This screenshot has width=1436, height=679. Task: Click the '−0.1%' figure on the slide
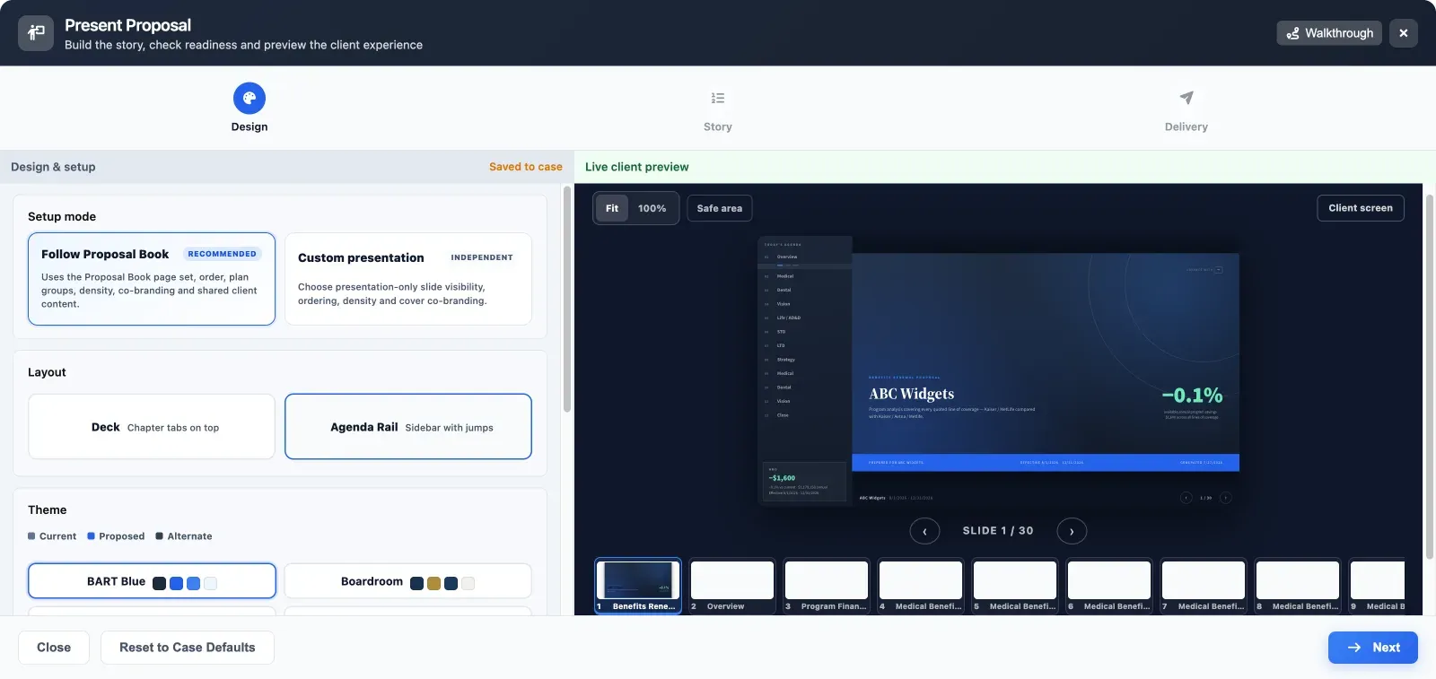(1192, 396)
